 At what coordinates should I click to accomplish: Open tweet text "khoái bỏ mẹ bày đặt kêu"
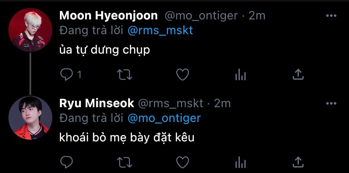(x=126, y=137)
